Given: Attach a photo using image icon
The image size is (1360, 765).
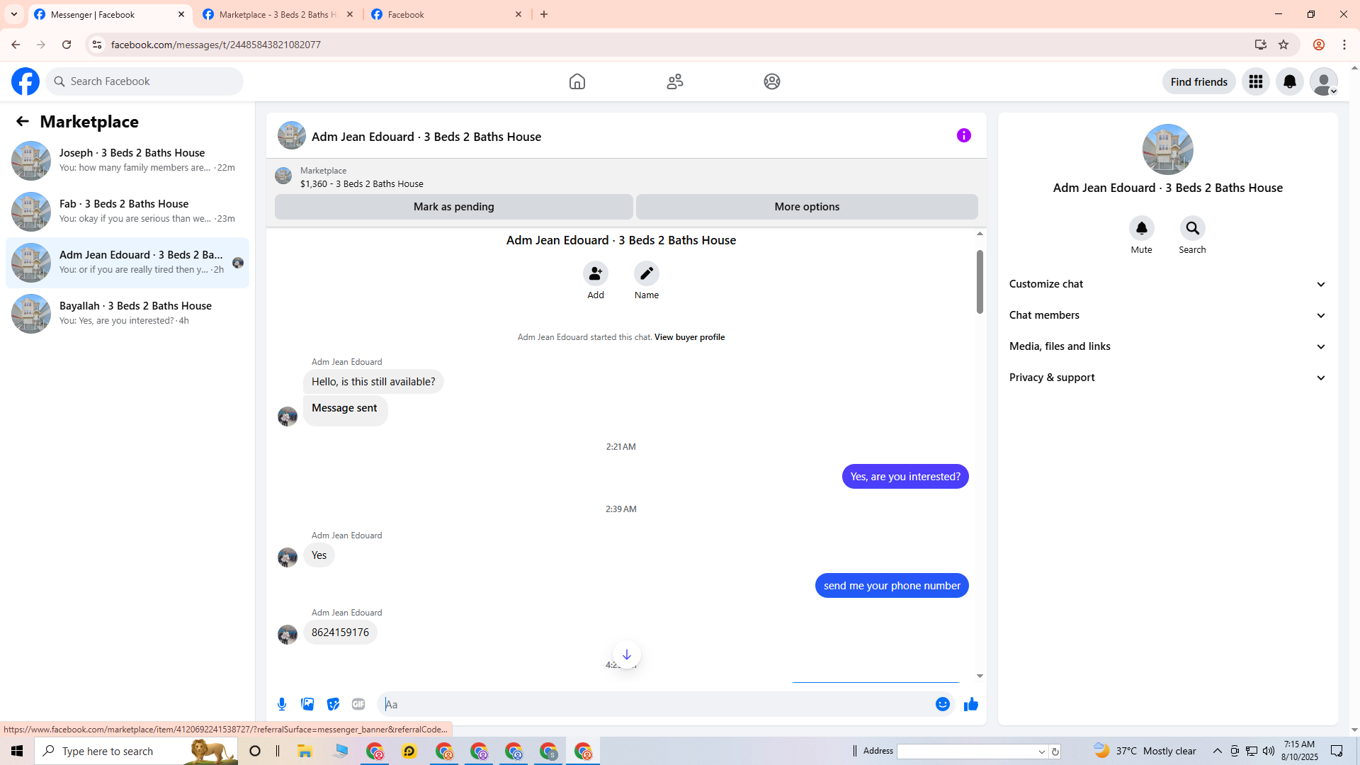Looking at the screenshot, I should 307,704.
